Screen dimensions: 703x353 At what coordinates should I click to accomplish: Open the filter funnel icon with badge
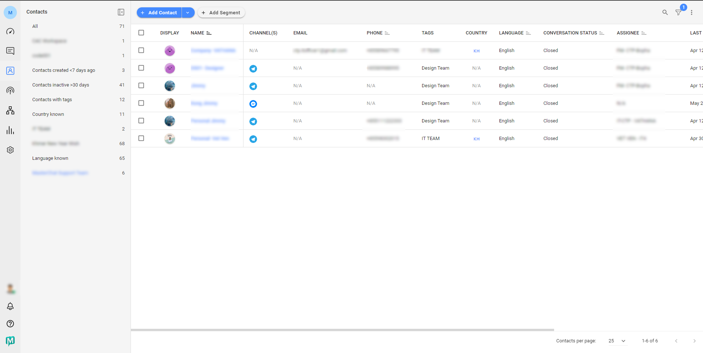tap(679, 12)
